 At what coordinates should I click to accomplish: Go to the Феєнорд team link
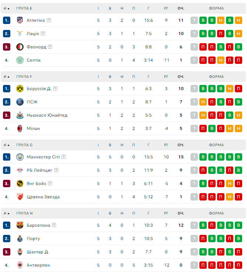click(x=36, y=47)
